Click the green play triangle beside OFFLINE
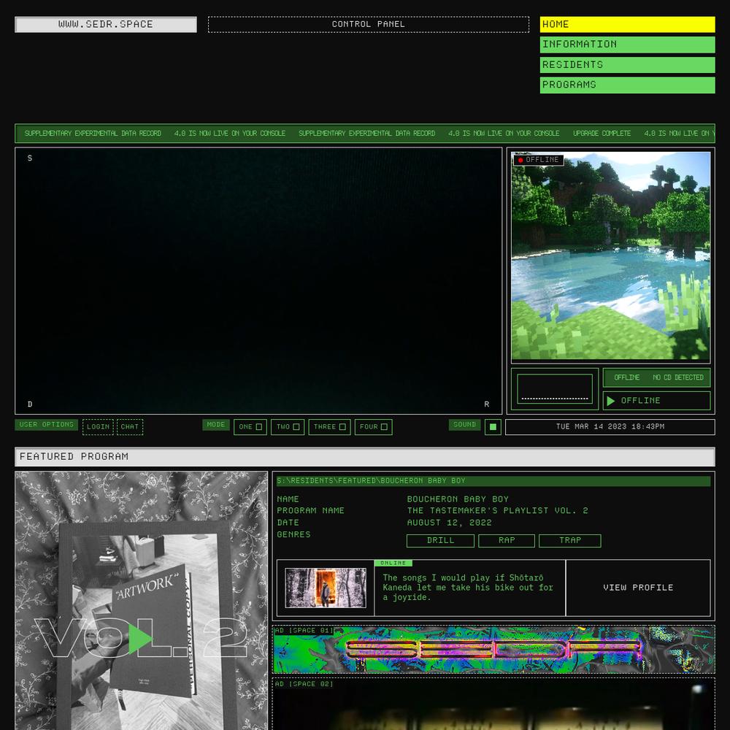 click(x=611, y=401)
